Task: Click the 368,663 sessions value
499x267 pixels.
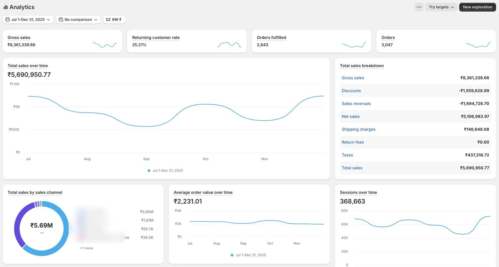Action: click(x=352, y=201)
